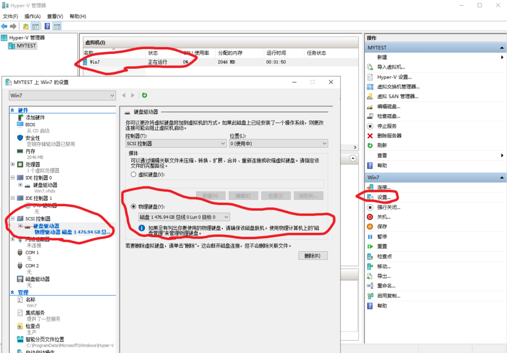Select COM 2 in the settings tree
Viewport: 507px width, 353px height.
32,266
